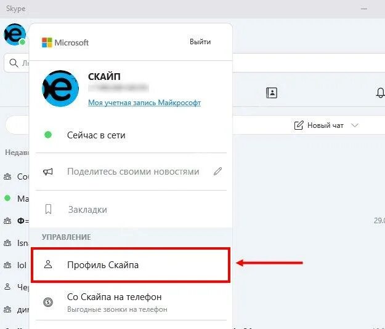This screenshot has width=385, height=329.
Task: Open Моя учетная запись Майкрософт link
Action: pyautogui.click(x=144, y=103)
